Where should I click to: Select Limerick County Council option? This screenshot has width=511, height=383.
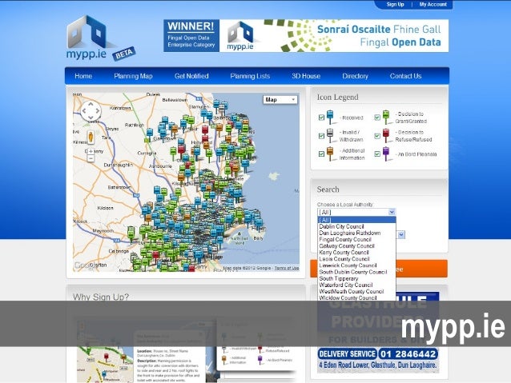(357, 265)
